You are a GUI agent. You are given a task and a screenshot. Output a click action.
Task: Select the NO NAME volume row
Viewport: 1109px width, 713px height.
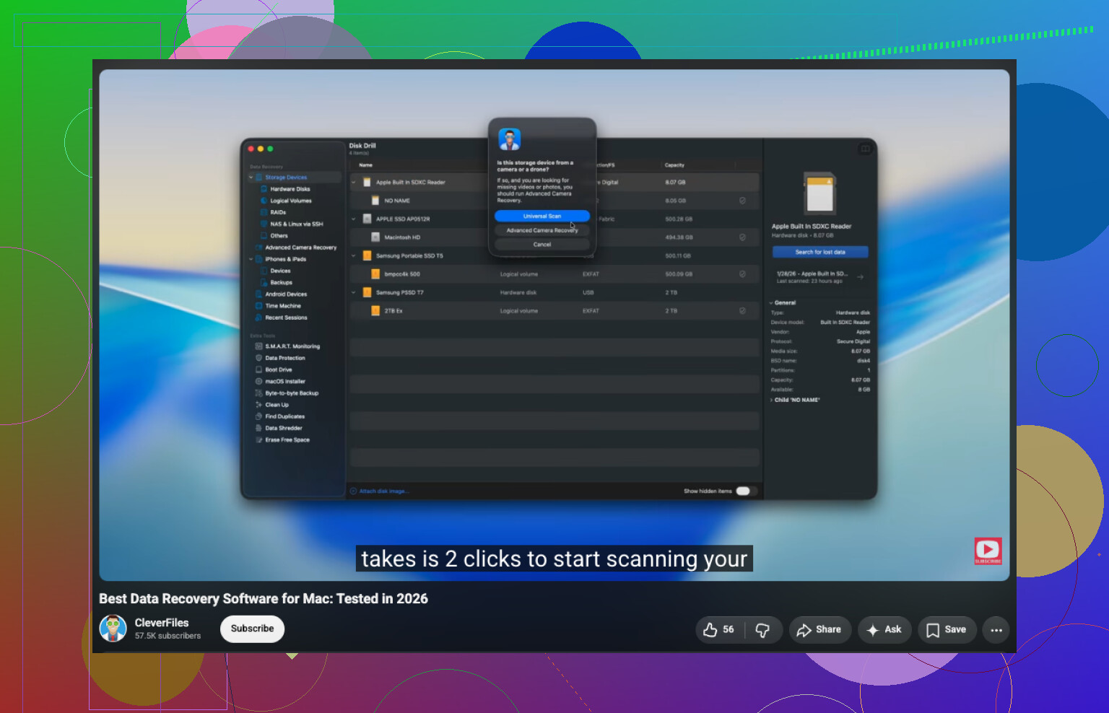(554, 201)
